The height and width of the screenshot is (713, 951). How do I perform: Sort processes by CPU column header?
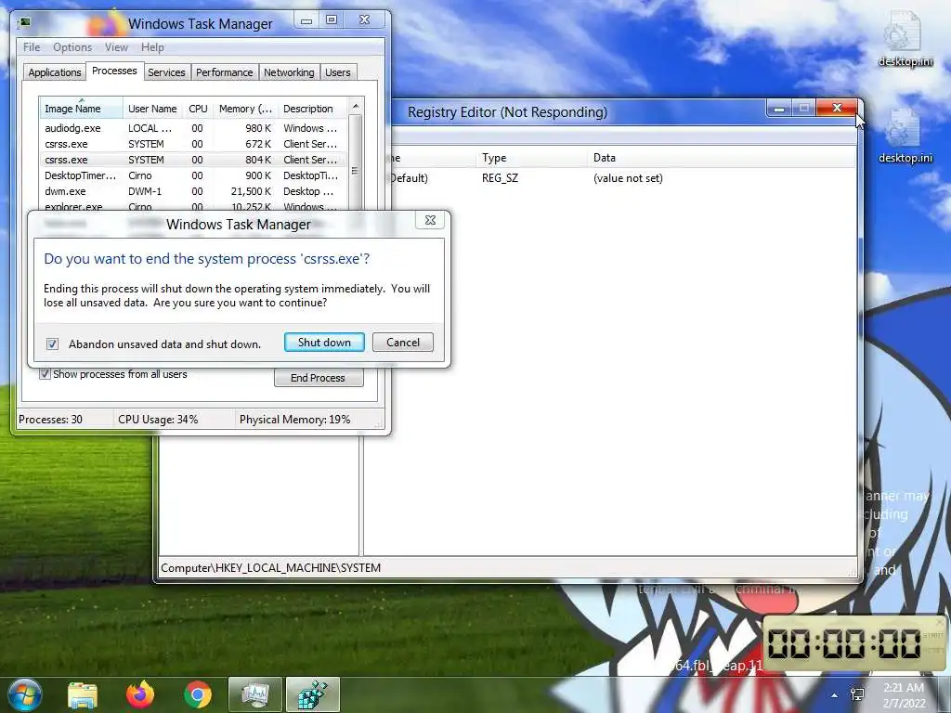click(199, 109)
